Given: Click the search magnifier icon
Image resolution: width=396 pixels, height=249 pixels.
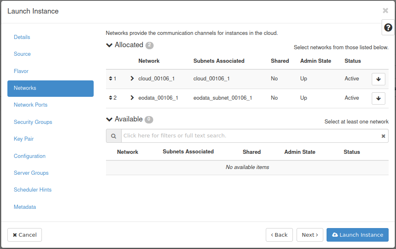Looking at the screenshot, I should 113,136.
